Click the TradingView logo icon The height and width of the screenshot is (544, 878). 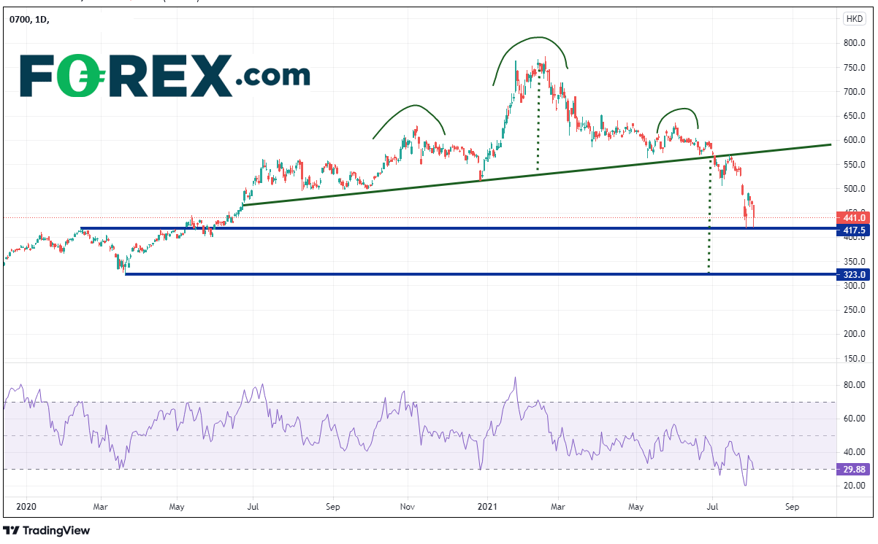pyautogui.click(x=12, y=531)
